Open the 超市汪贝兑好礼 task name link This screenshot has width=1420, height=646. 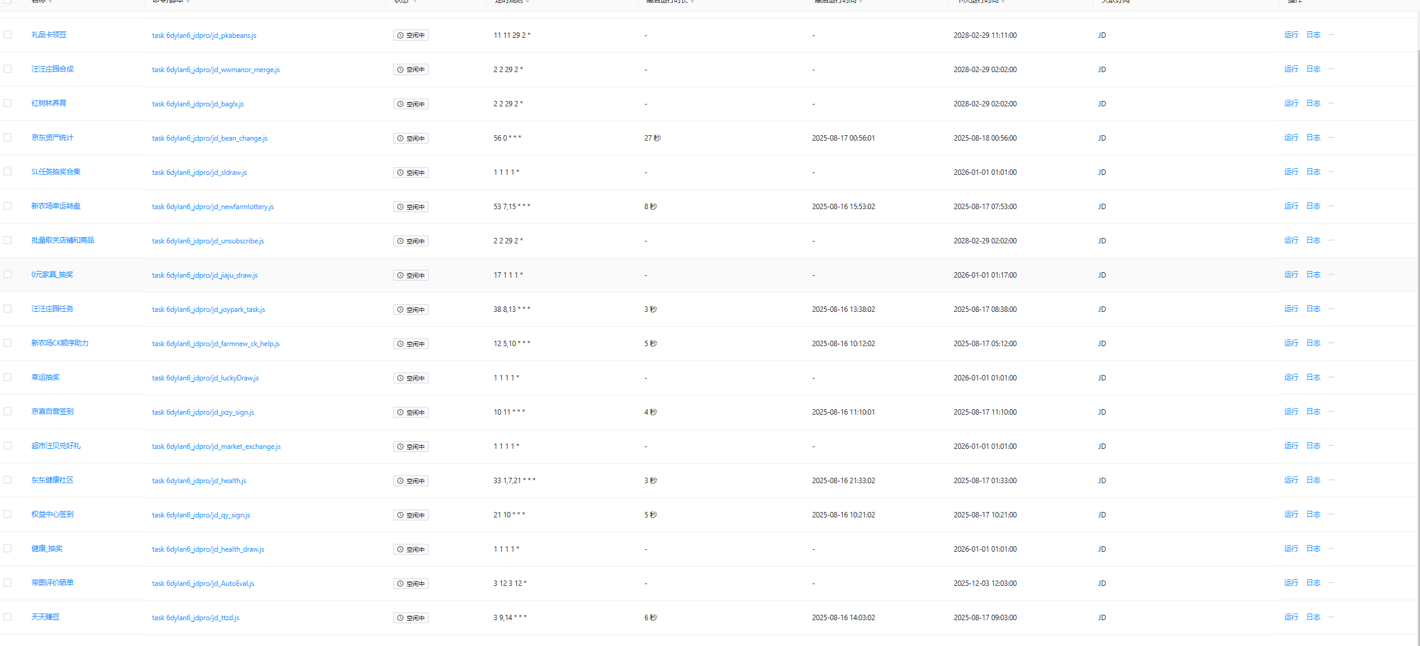(x=56, y=446)
